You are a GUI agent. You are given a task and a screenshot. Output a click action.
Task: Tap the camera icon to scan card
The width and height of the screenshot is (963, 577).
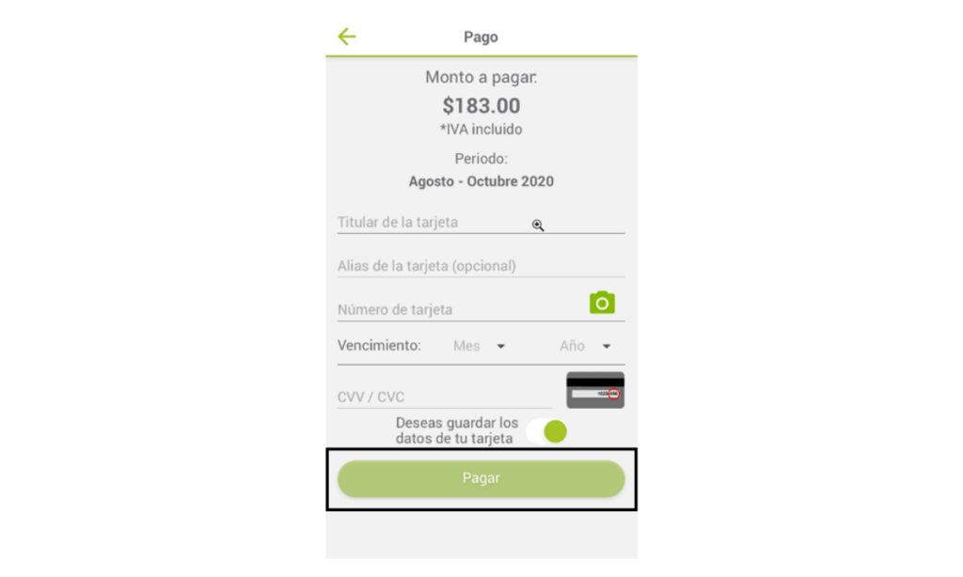pos(602,303)
